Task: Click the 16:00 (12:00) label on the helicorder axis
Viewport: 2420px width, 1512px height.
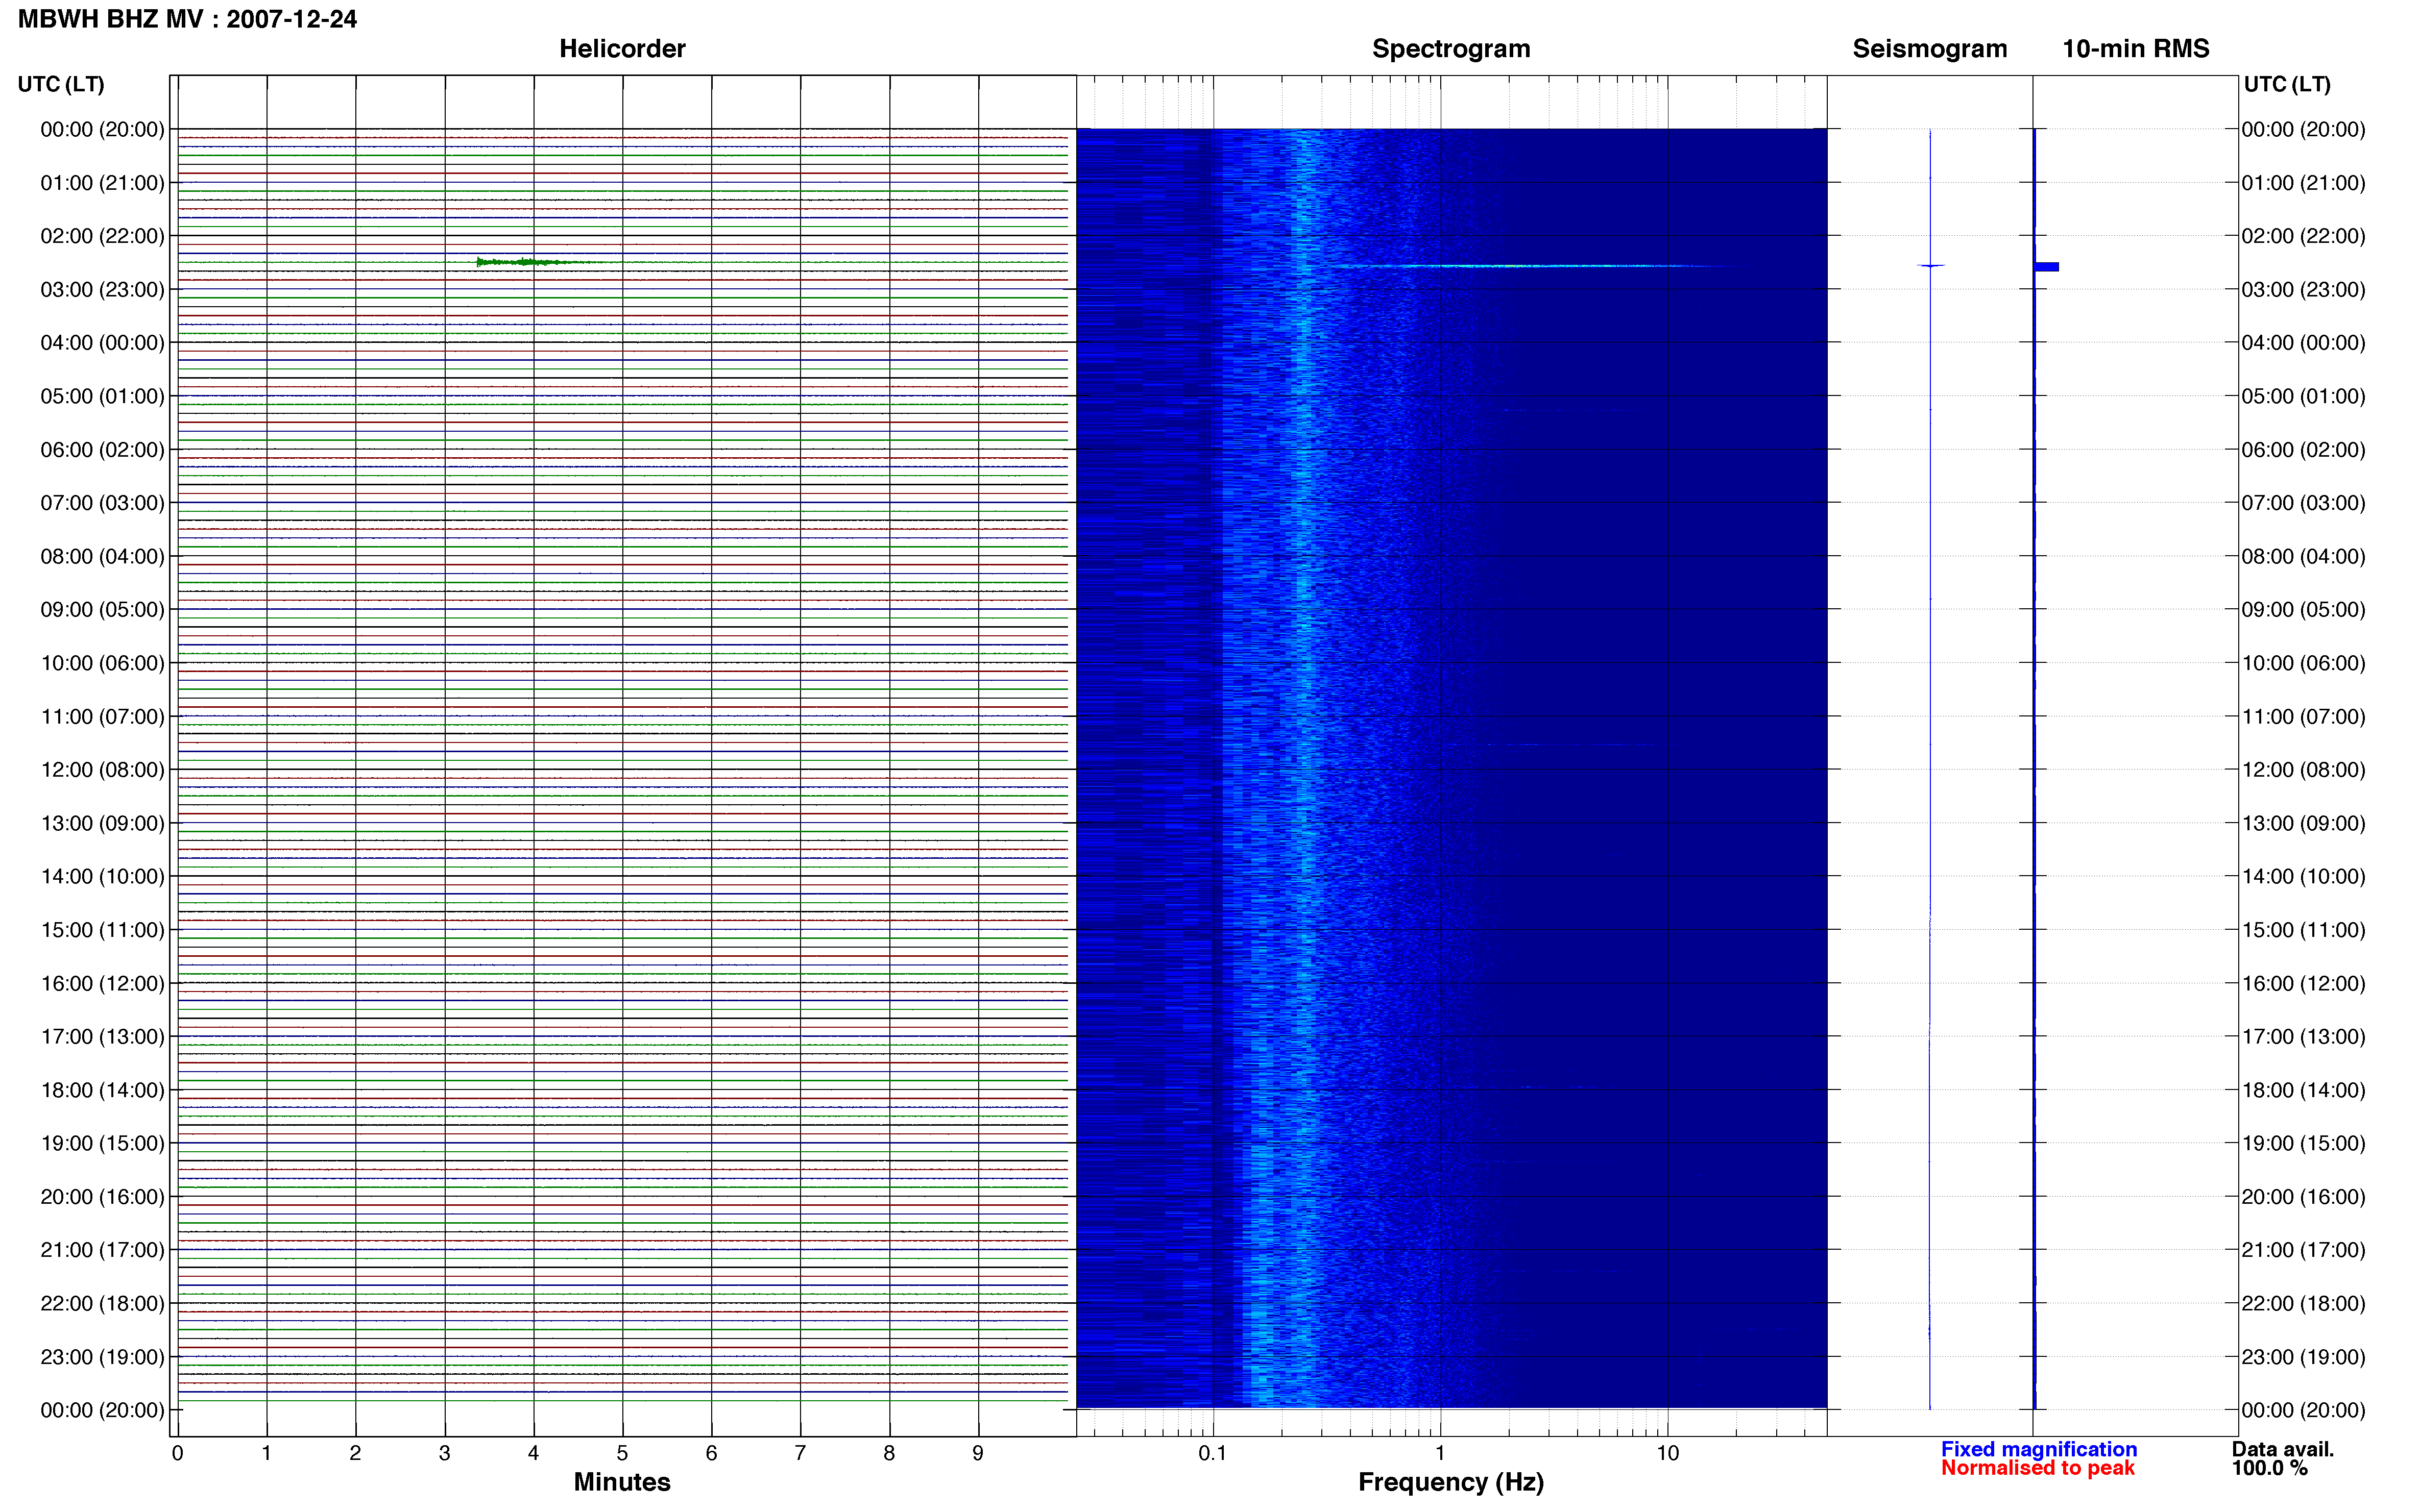Action: coord(102,984)
